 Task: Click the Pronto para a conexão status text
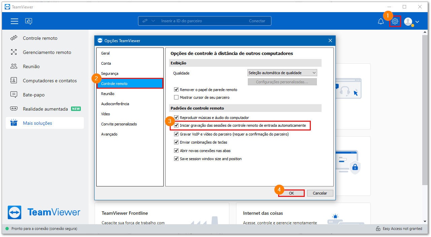tap(44, 229)
